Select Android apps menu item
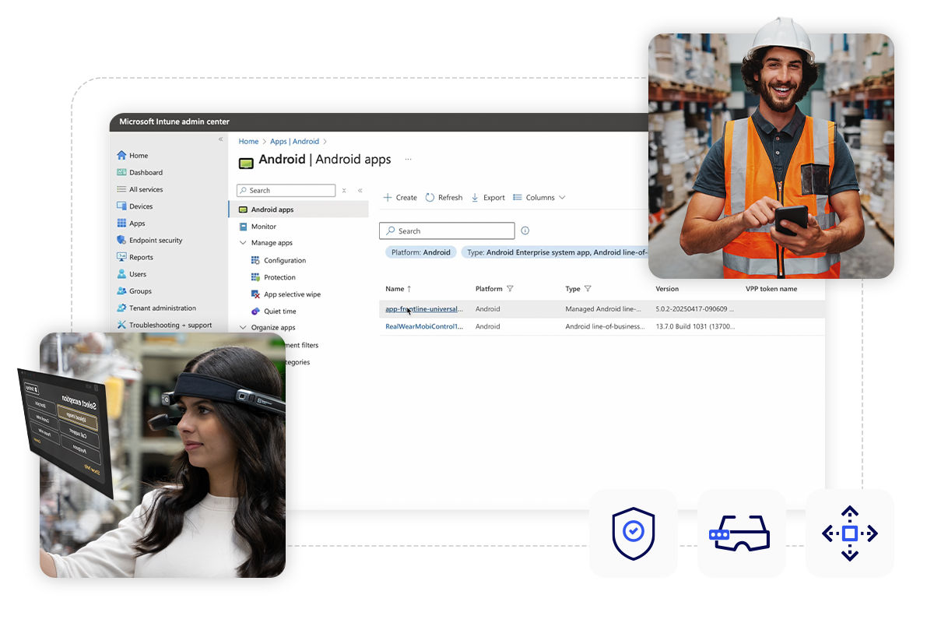Viewport: 934px width, 623px height. point(299,209)
